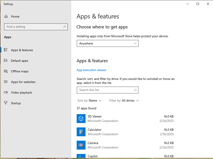The width and height of the screenshot is (213, 159).
Task: Click the Apps & features list icon
Action: tap(6, 50)
